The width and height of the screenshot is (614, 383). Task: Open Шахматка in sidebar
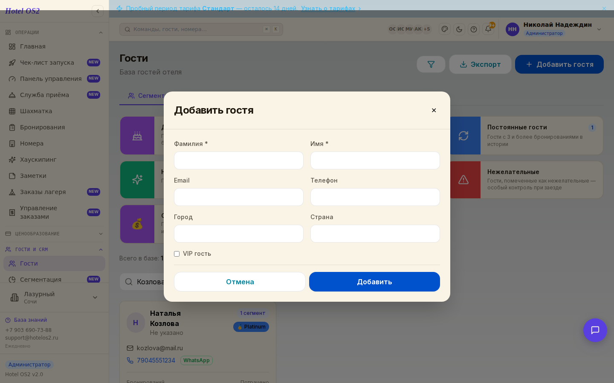(x=54, y=111)
